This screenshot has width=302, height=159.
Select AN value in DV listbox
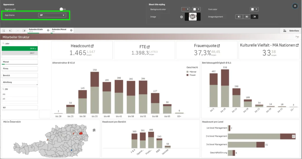[x=20, y=94]
